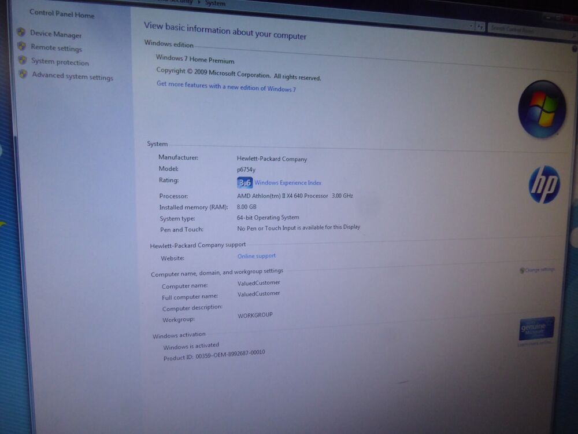The height and width of the screenshot is (434, 578).
Task: Click 'Hewlett-Packard Company' manufacturer value
Action: (x=272, y=159)
